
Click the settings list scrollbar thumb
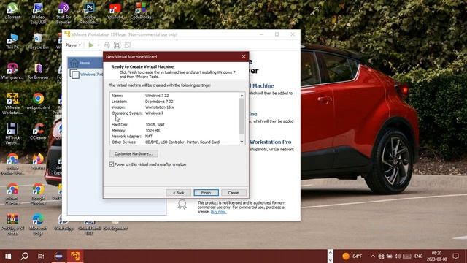tap(242, 116)
